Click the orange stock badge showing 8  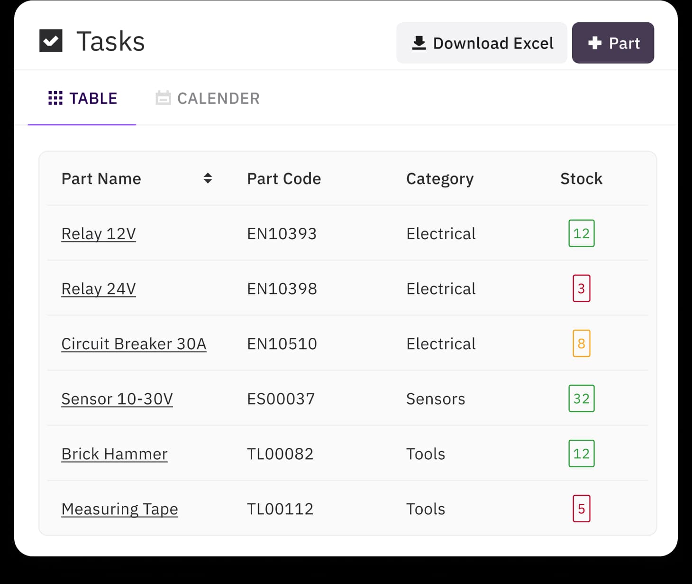coord(581,343)
